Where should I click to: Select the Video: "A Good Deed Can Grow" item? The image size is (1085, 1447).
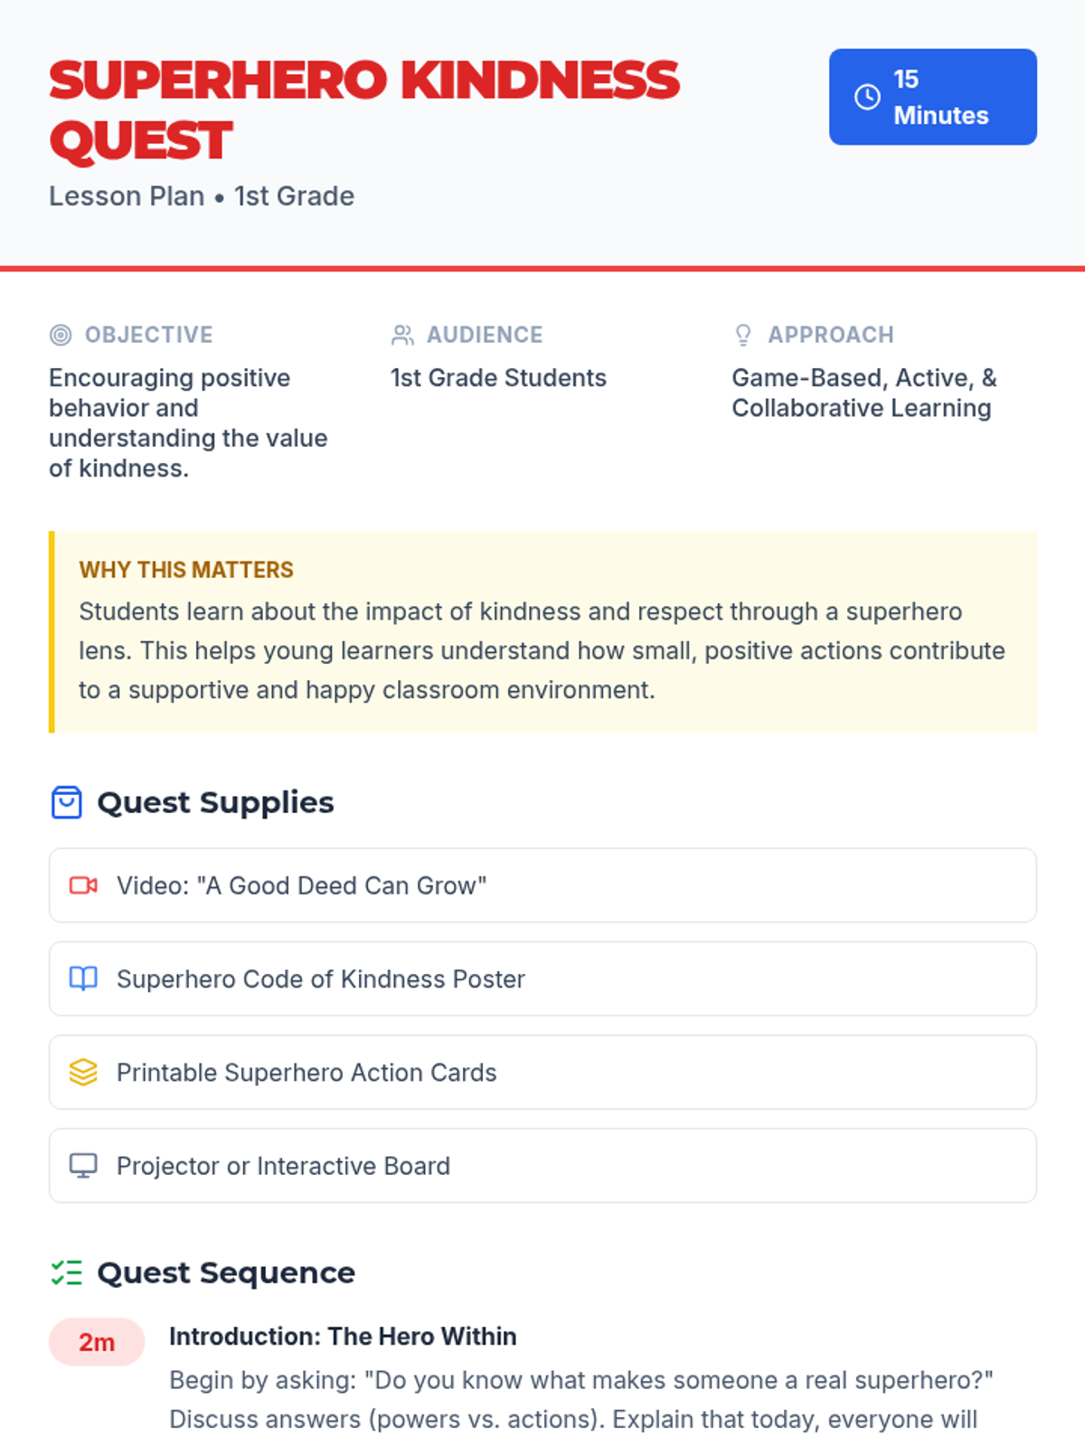pos(542,885)
